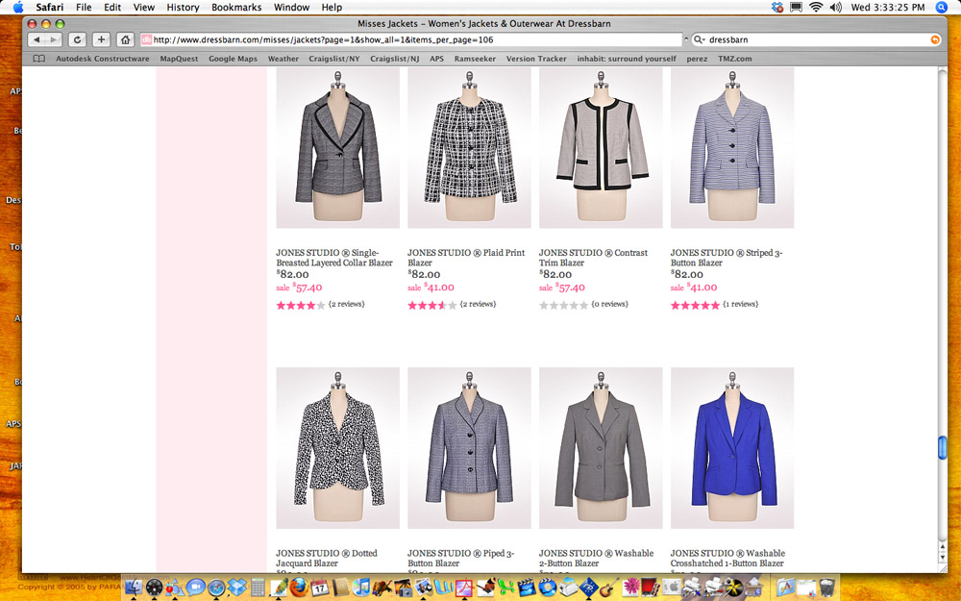The width and height of the screenshot is (961, 601).
Task: Click the SnapBack orange arrow in search field
Action: pyautogui.click(x=935, y=39)
